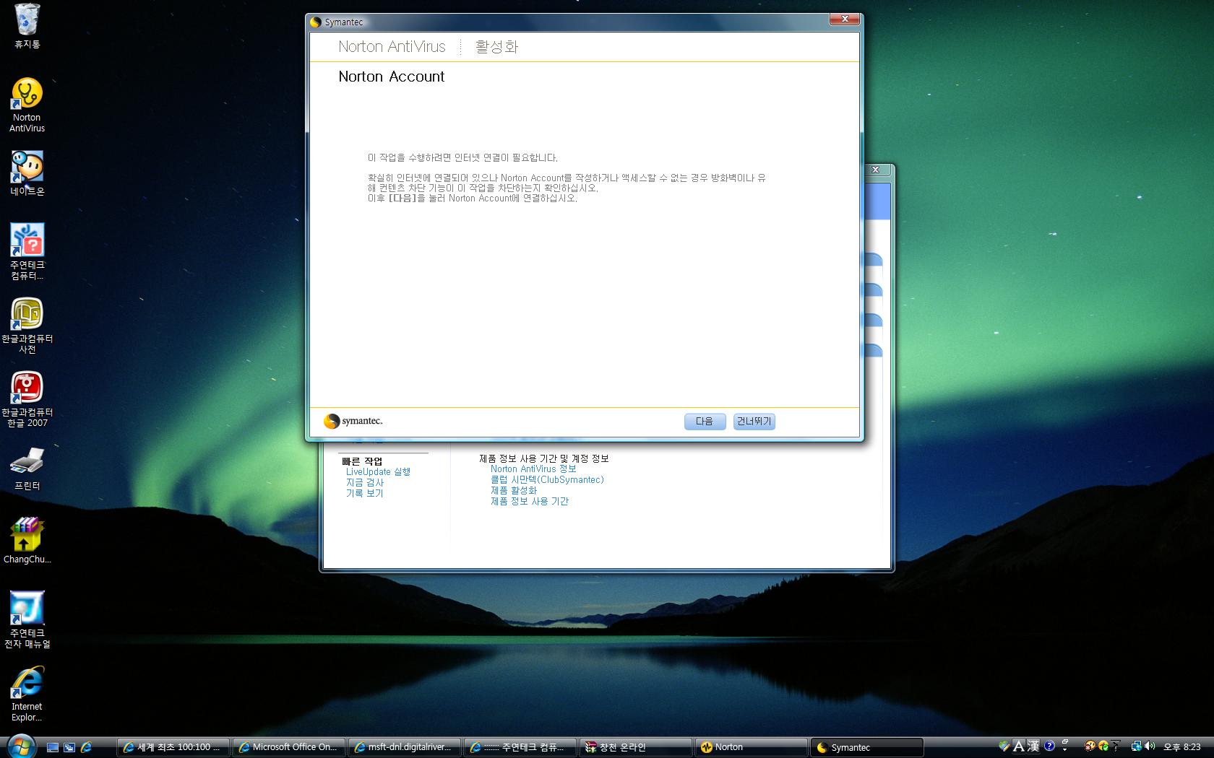Screen dimensions: 1214x758
Task: Open the Norton AntiVirus desktop shortcut
Action: (27, 105)
